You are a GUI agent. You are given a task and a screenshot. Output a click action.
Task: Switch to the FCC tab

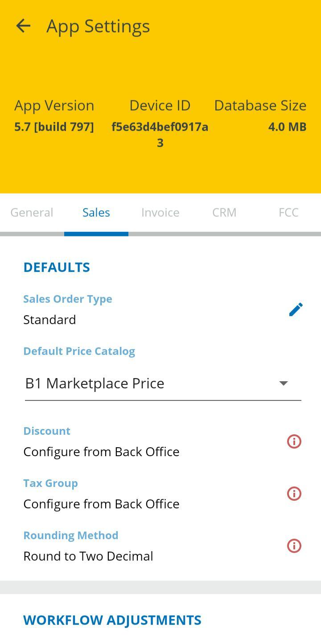click(x=288, y=213)
